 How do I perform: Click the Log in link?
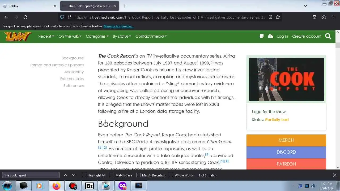point(282,36)
